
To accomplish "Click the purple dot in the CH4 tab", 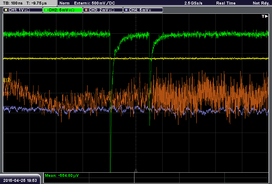I will click(x=126, y=10).
